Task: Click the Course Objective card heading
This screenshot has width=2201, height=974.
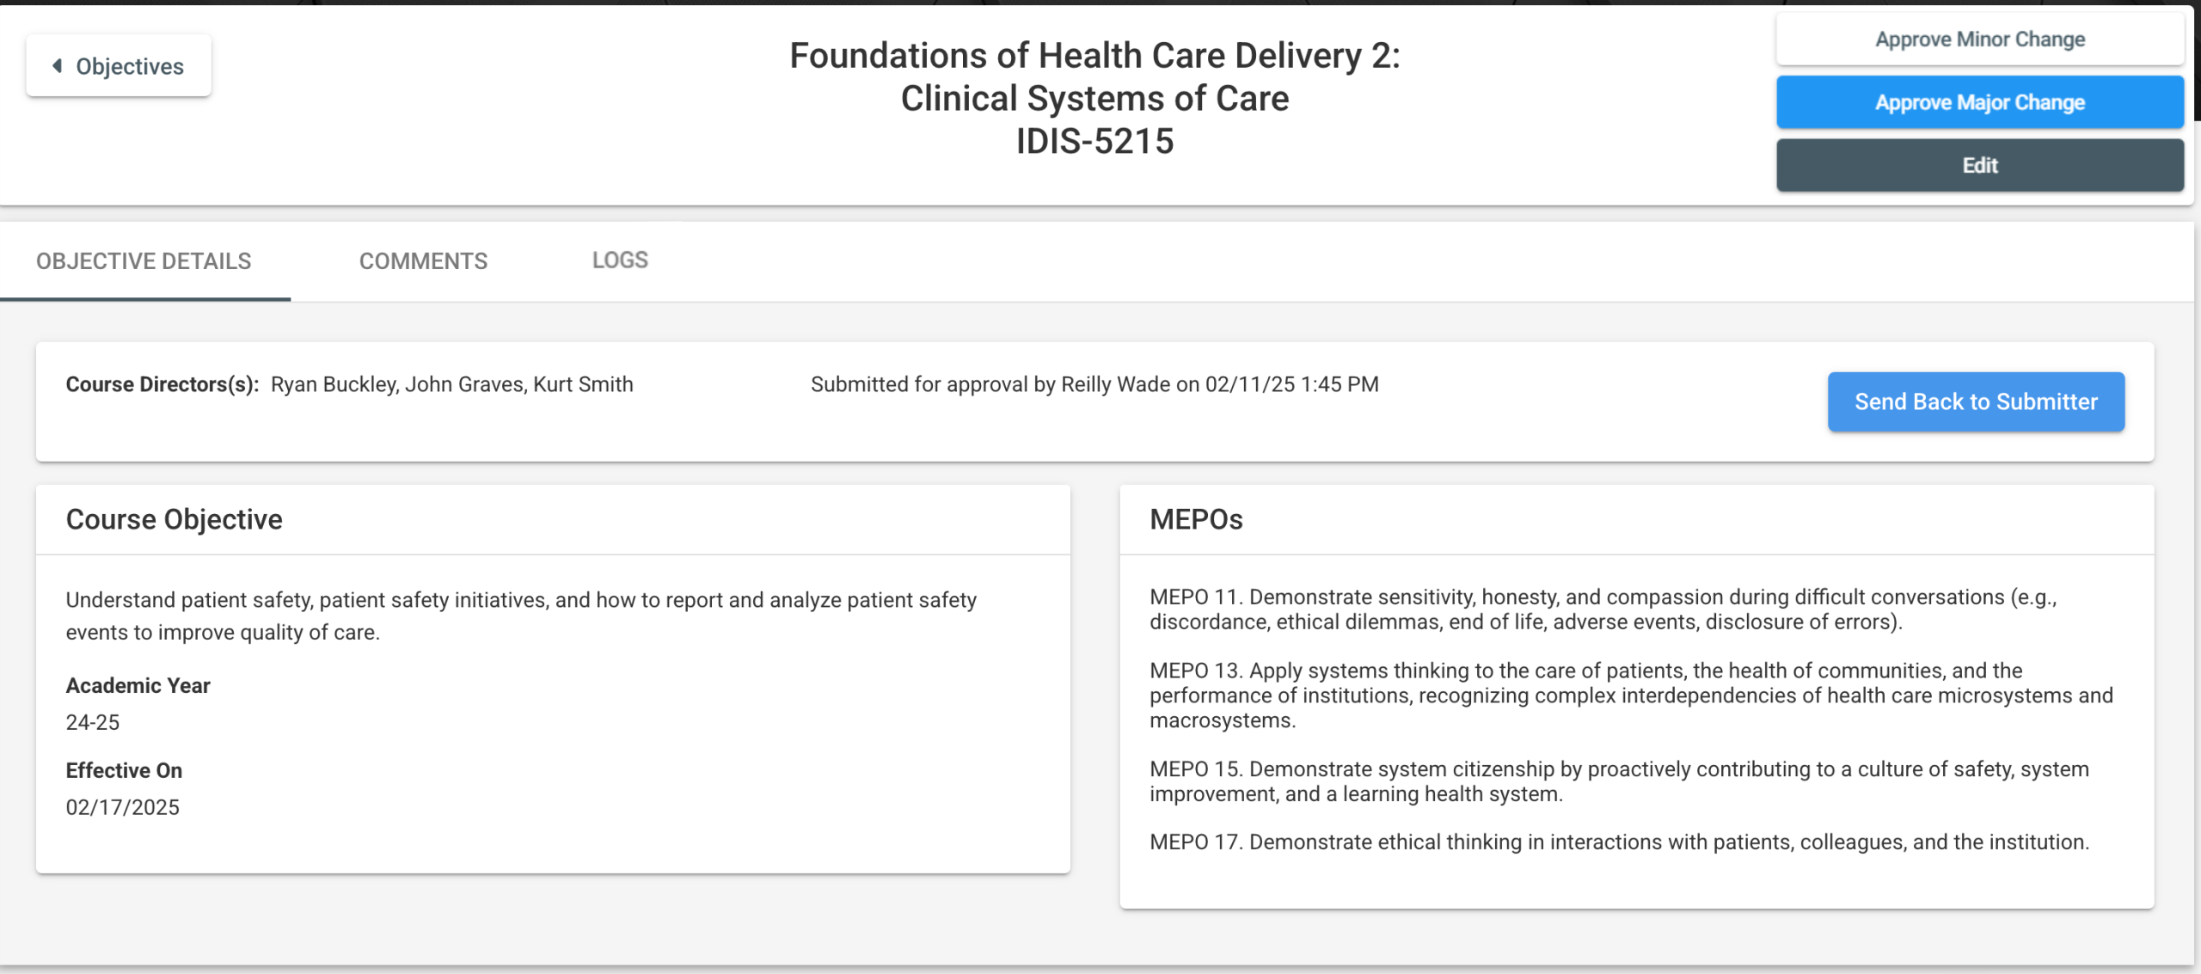Action: (x=175, y=519)
